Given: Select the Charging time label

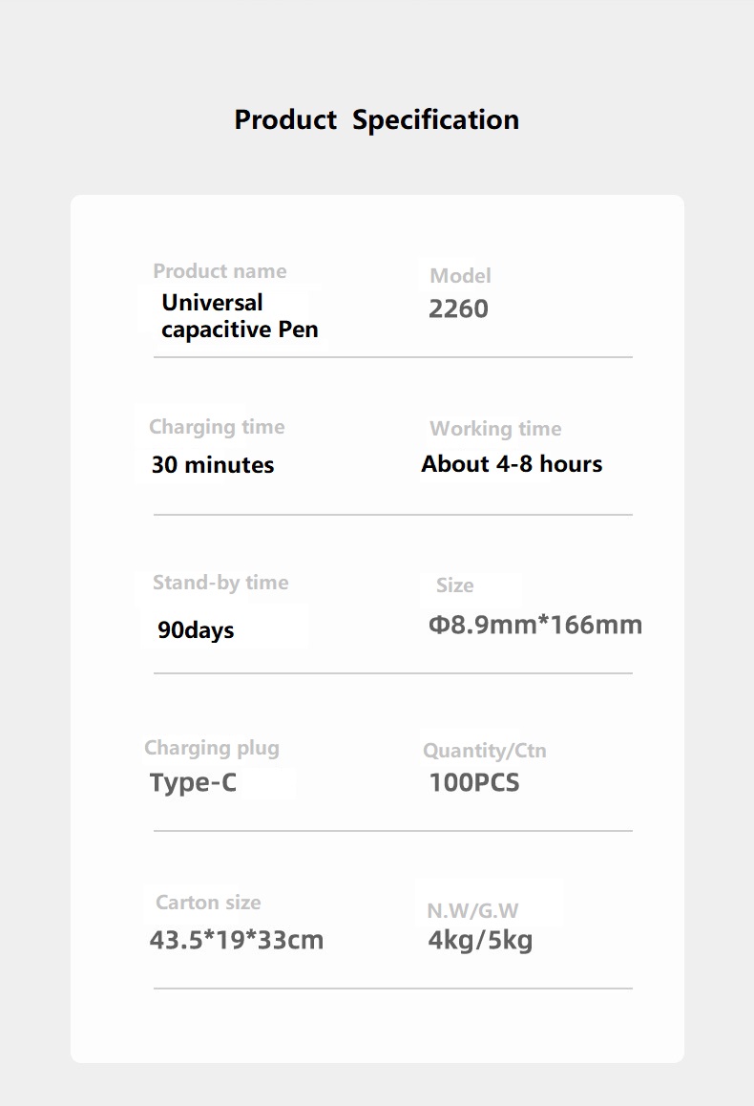Looking at the screenshot, I should pyautogui.click(x=217, y=428).
